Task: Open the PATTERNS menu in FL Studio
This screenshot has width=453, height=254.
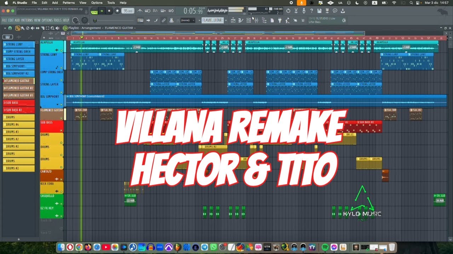Action: (x=27, y=20)
